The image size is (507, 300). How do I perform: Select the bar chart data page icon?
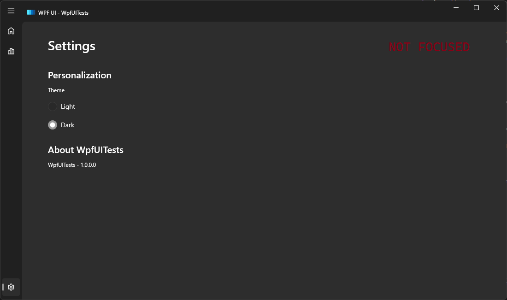tap(11, 51)
